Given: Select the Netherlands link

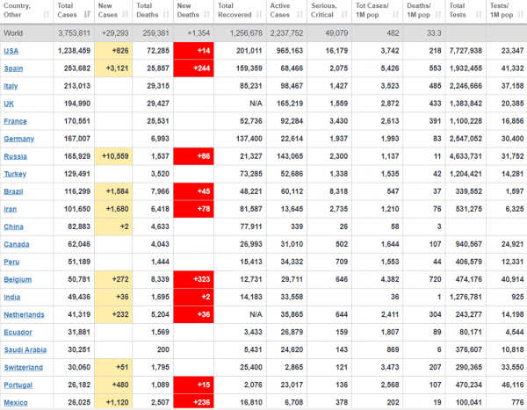Looking at the screenshot, I should (24, 314).
